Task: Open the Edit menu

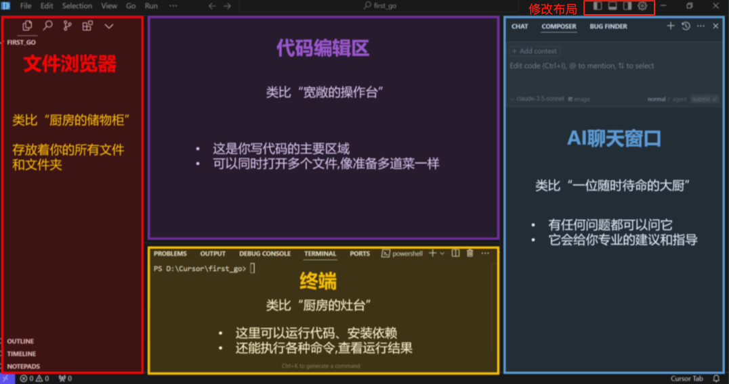Action: point(47,6)
